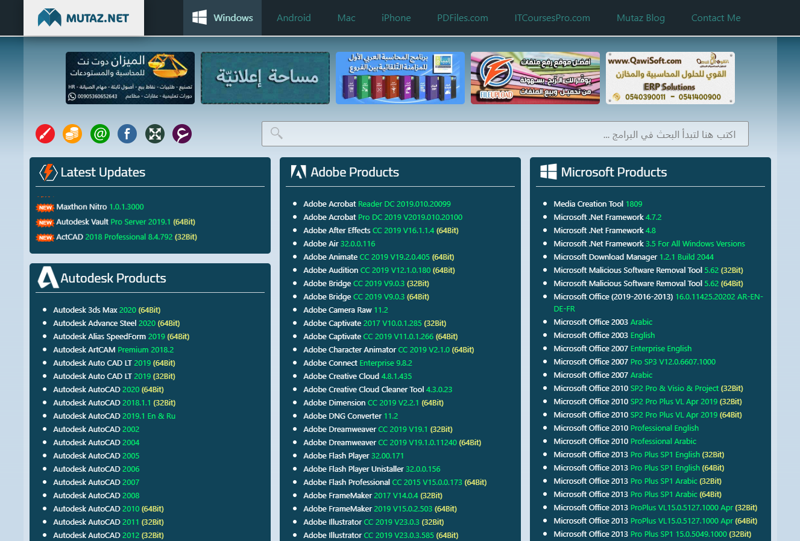Open Autodesk Vault Pro Server 2019.1 link

pos(125,222)
